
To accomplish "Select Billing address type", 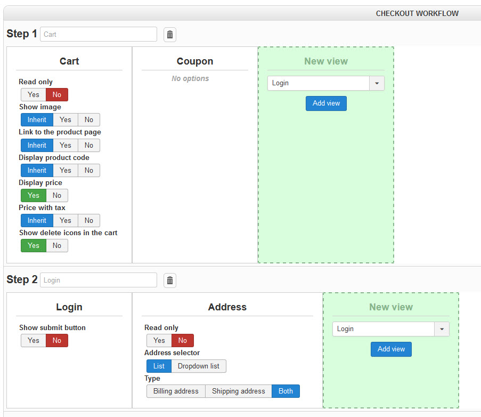I will 176,391.
